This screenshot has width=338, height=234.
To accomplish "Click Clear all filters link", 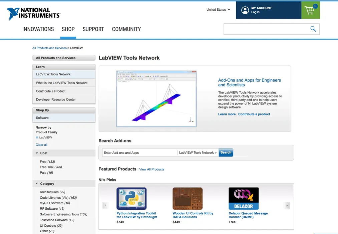I will pyautogui.click(x=41, y=145).
